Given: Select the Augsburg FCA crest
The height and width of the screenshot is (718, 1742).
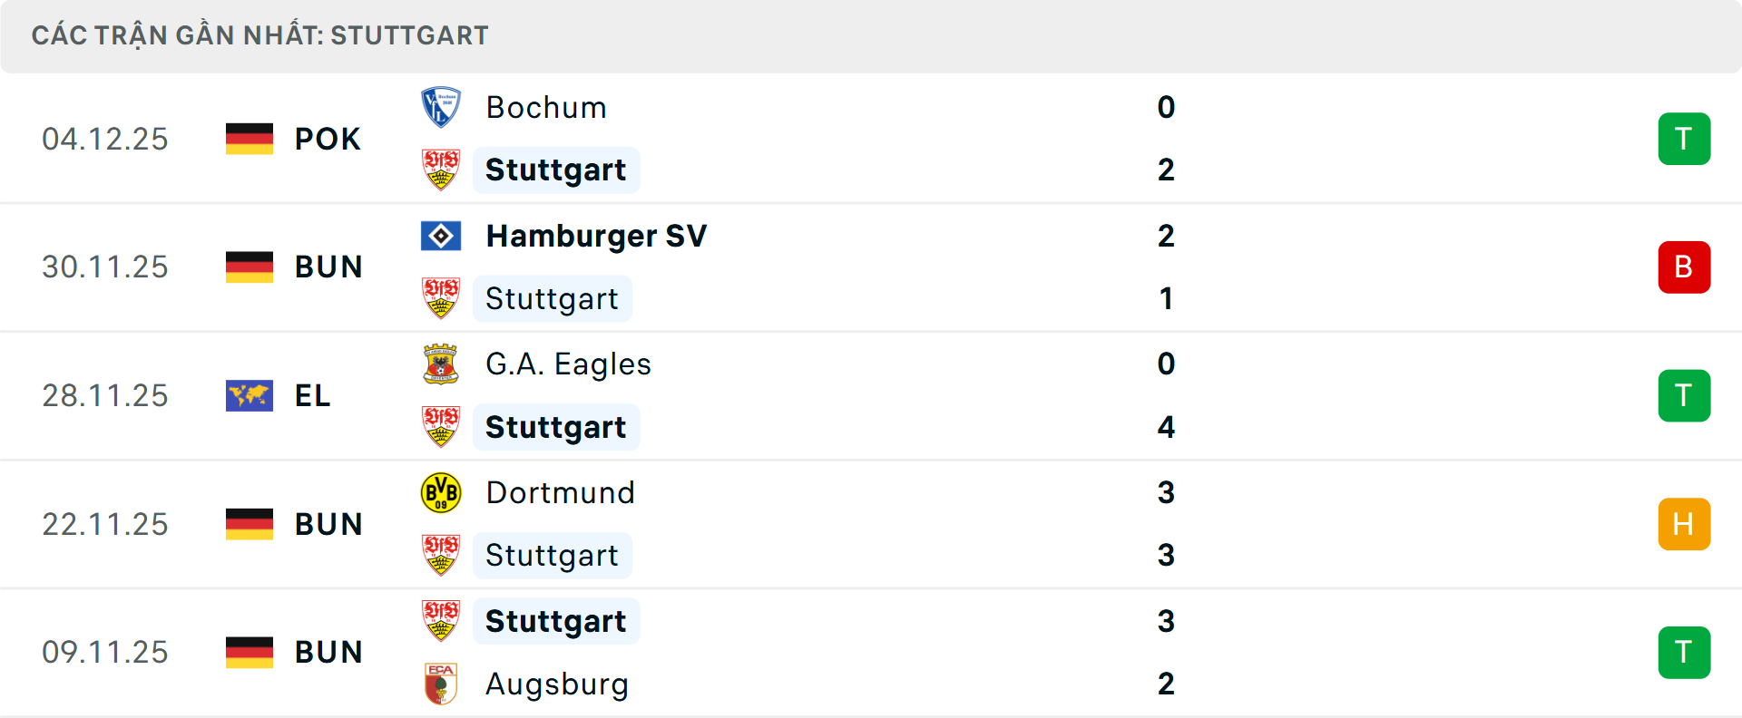Looking at the screenshot, I should pos(442,685).
